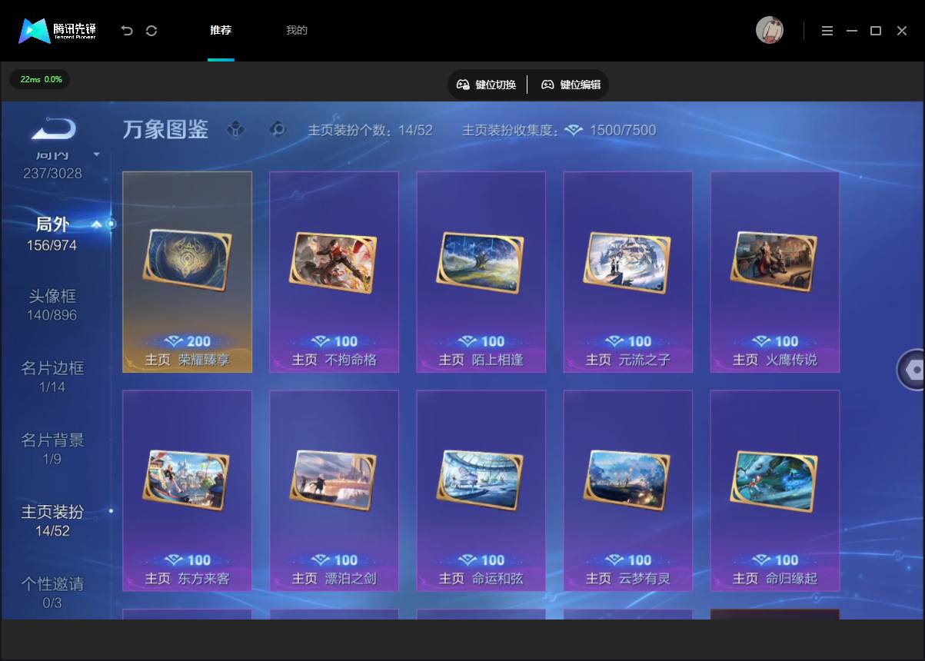Click the 主页装扮个数：14/52 text
Viewport: 925px width, 661px height.
[370, 130]
